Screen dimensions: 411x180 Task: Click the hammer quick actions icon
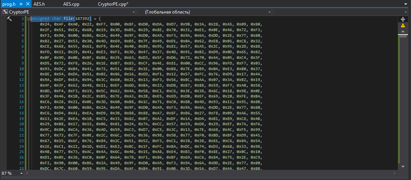click(x=9, y=19)
